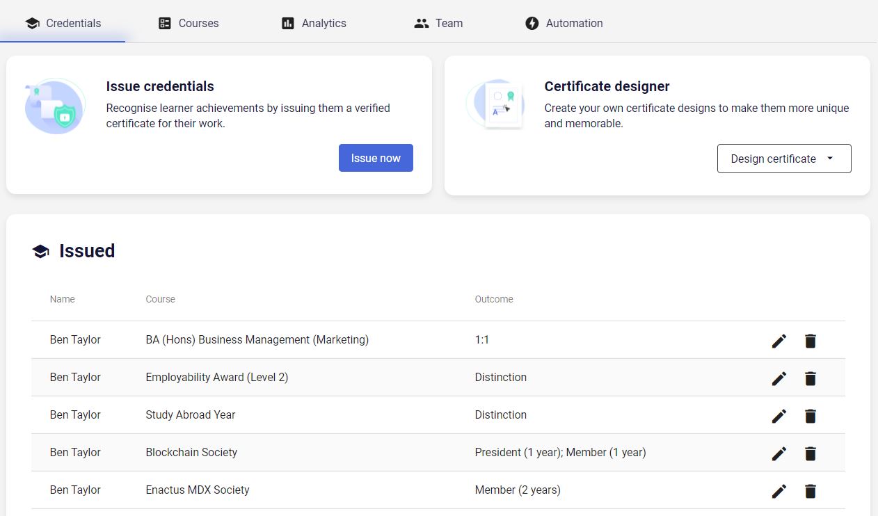The image size is (878, 516).
Task: Select the Automation tab
Action: click(564, 24)
